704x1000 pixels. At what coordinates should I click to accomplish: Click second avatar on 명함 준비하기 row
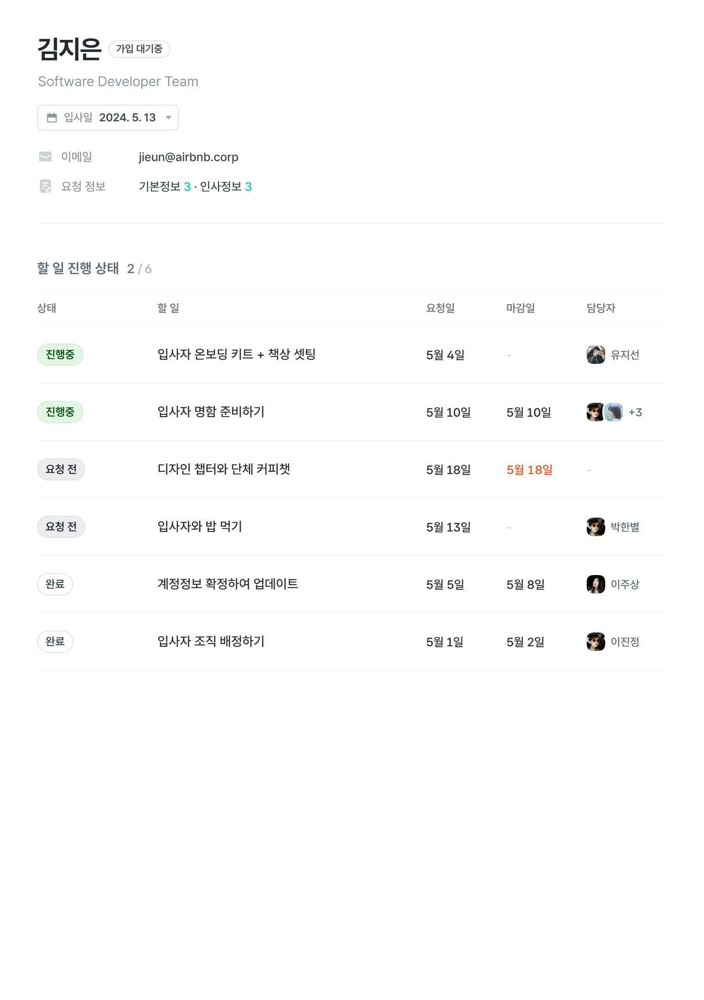[614, 412]
